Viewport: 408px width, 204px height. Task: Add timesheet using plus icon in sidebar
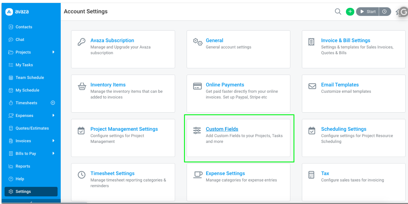(x=53, y=103)
